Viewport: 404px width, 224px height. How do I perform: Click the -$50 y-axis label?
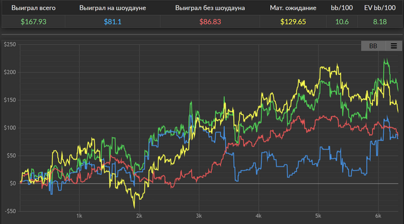coord(10,211)
